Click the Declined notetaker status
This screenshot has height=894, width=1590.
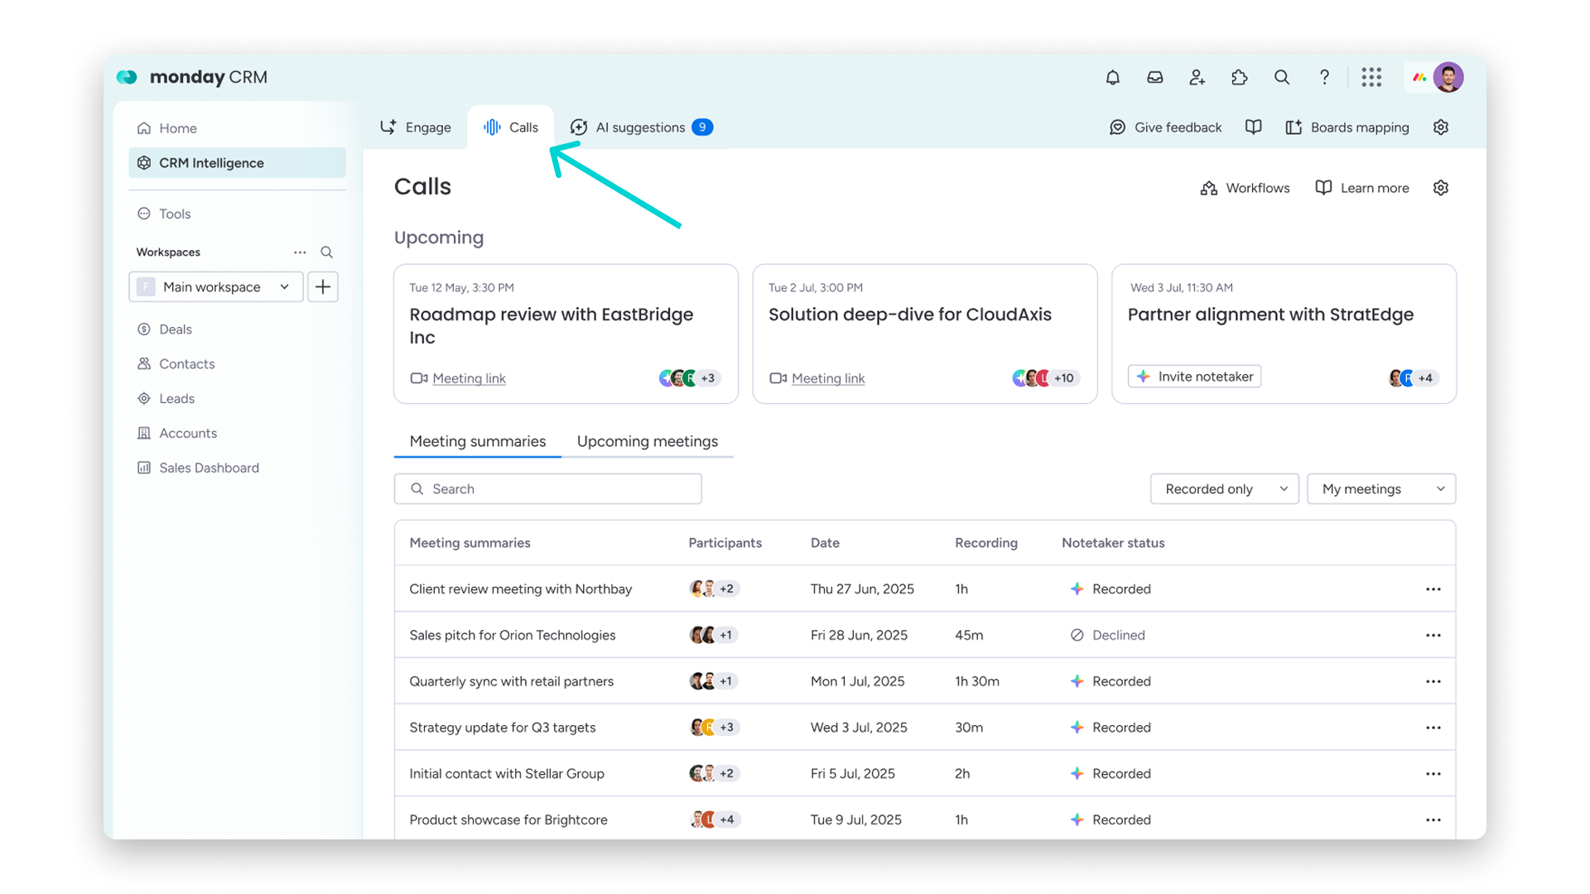pyautogui.click(x=1107, y=635)
